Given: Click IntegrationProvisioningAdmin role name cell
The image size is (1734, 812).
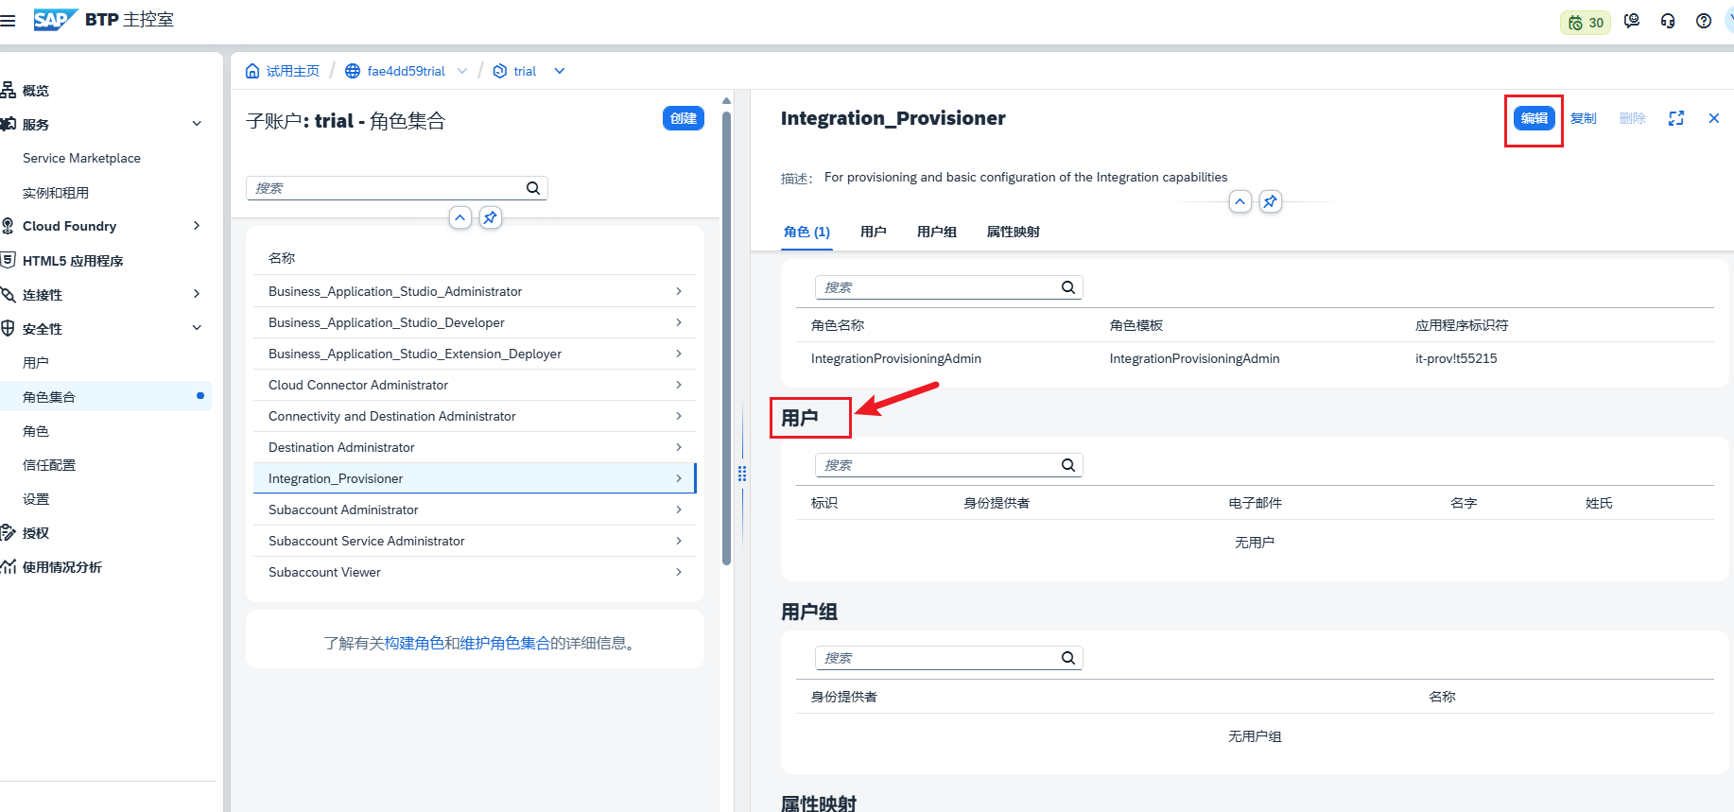Looking at the screenshot, I should [x=895, y=358].
